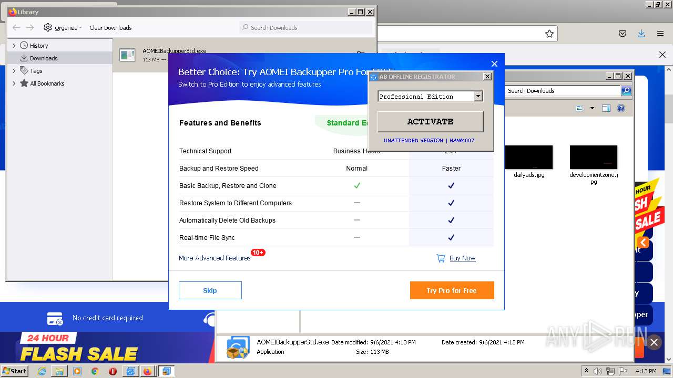Open More Advanced Features link

(215, 258)
